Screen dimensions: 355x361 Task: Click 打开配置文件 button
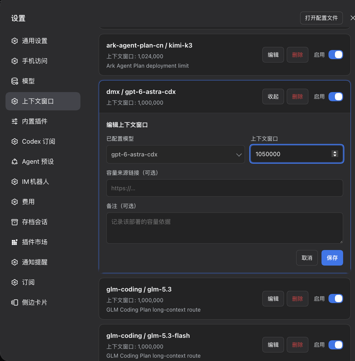click(321, 18)
